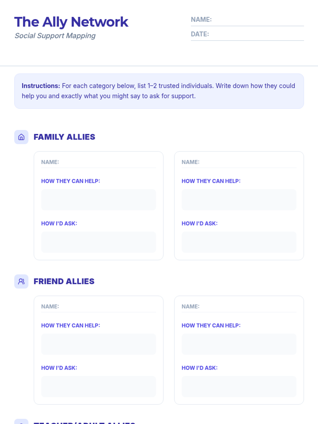Click first Friend Allies card NAME field

(99, 307)
